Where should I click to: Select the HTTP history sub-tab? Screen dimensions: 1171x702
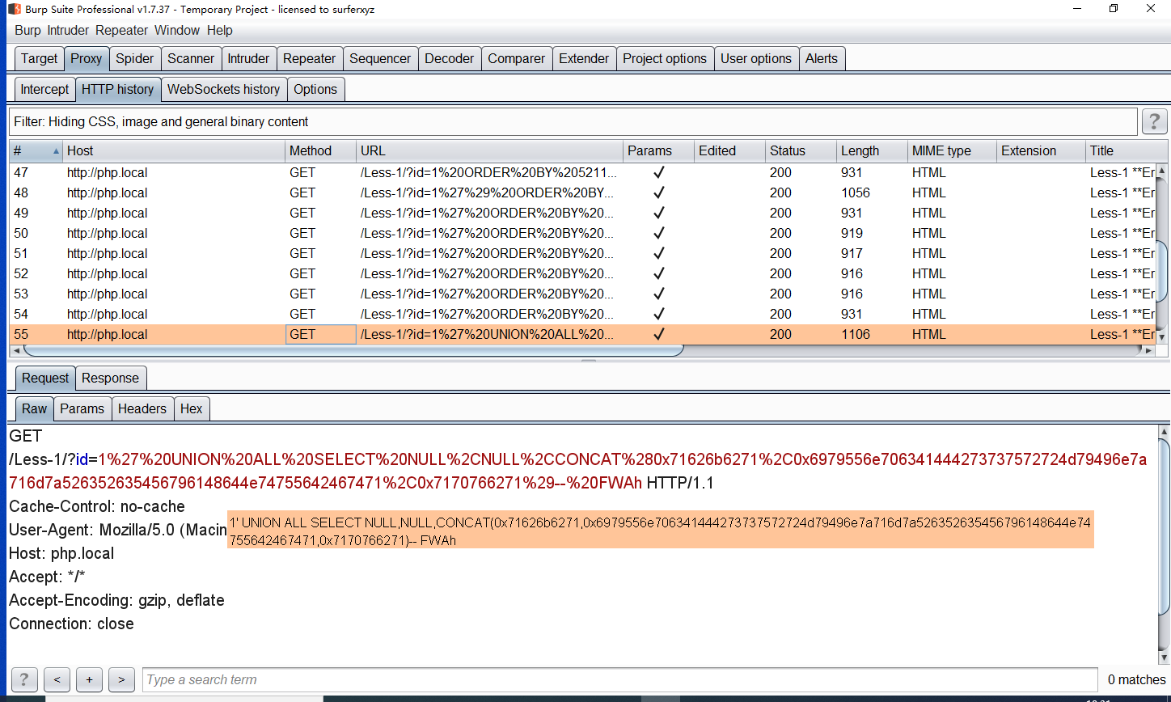click(x=118, y=89)
